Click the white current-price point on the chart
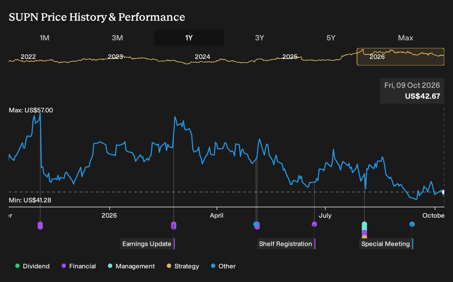 click(444, 192)
